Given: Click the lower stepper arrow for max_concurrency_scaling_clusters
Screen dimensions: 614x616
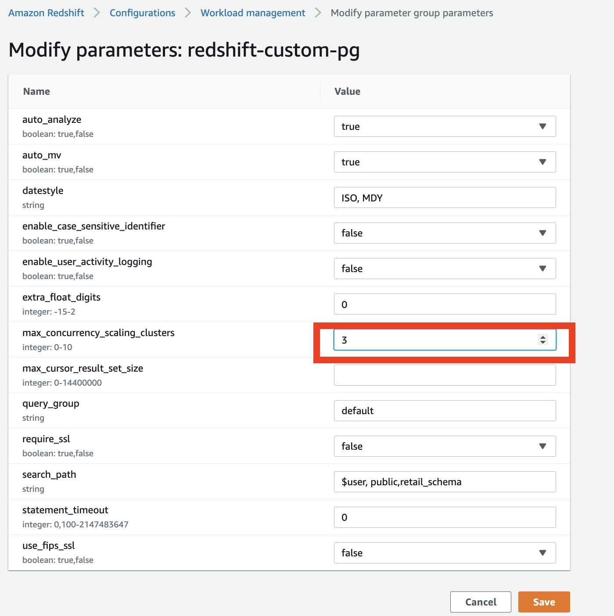Looking at the screenshot, I should pos(543,342).
